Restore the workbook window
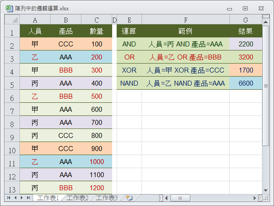Image resolution: width=274 pixels, height=206 pixels. 245,8
